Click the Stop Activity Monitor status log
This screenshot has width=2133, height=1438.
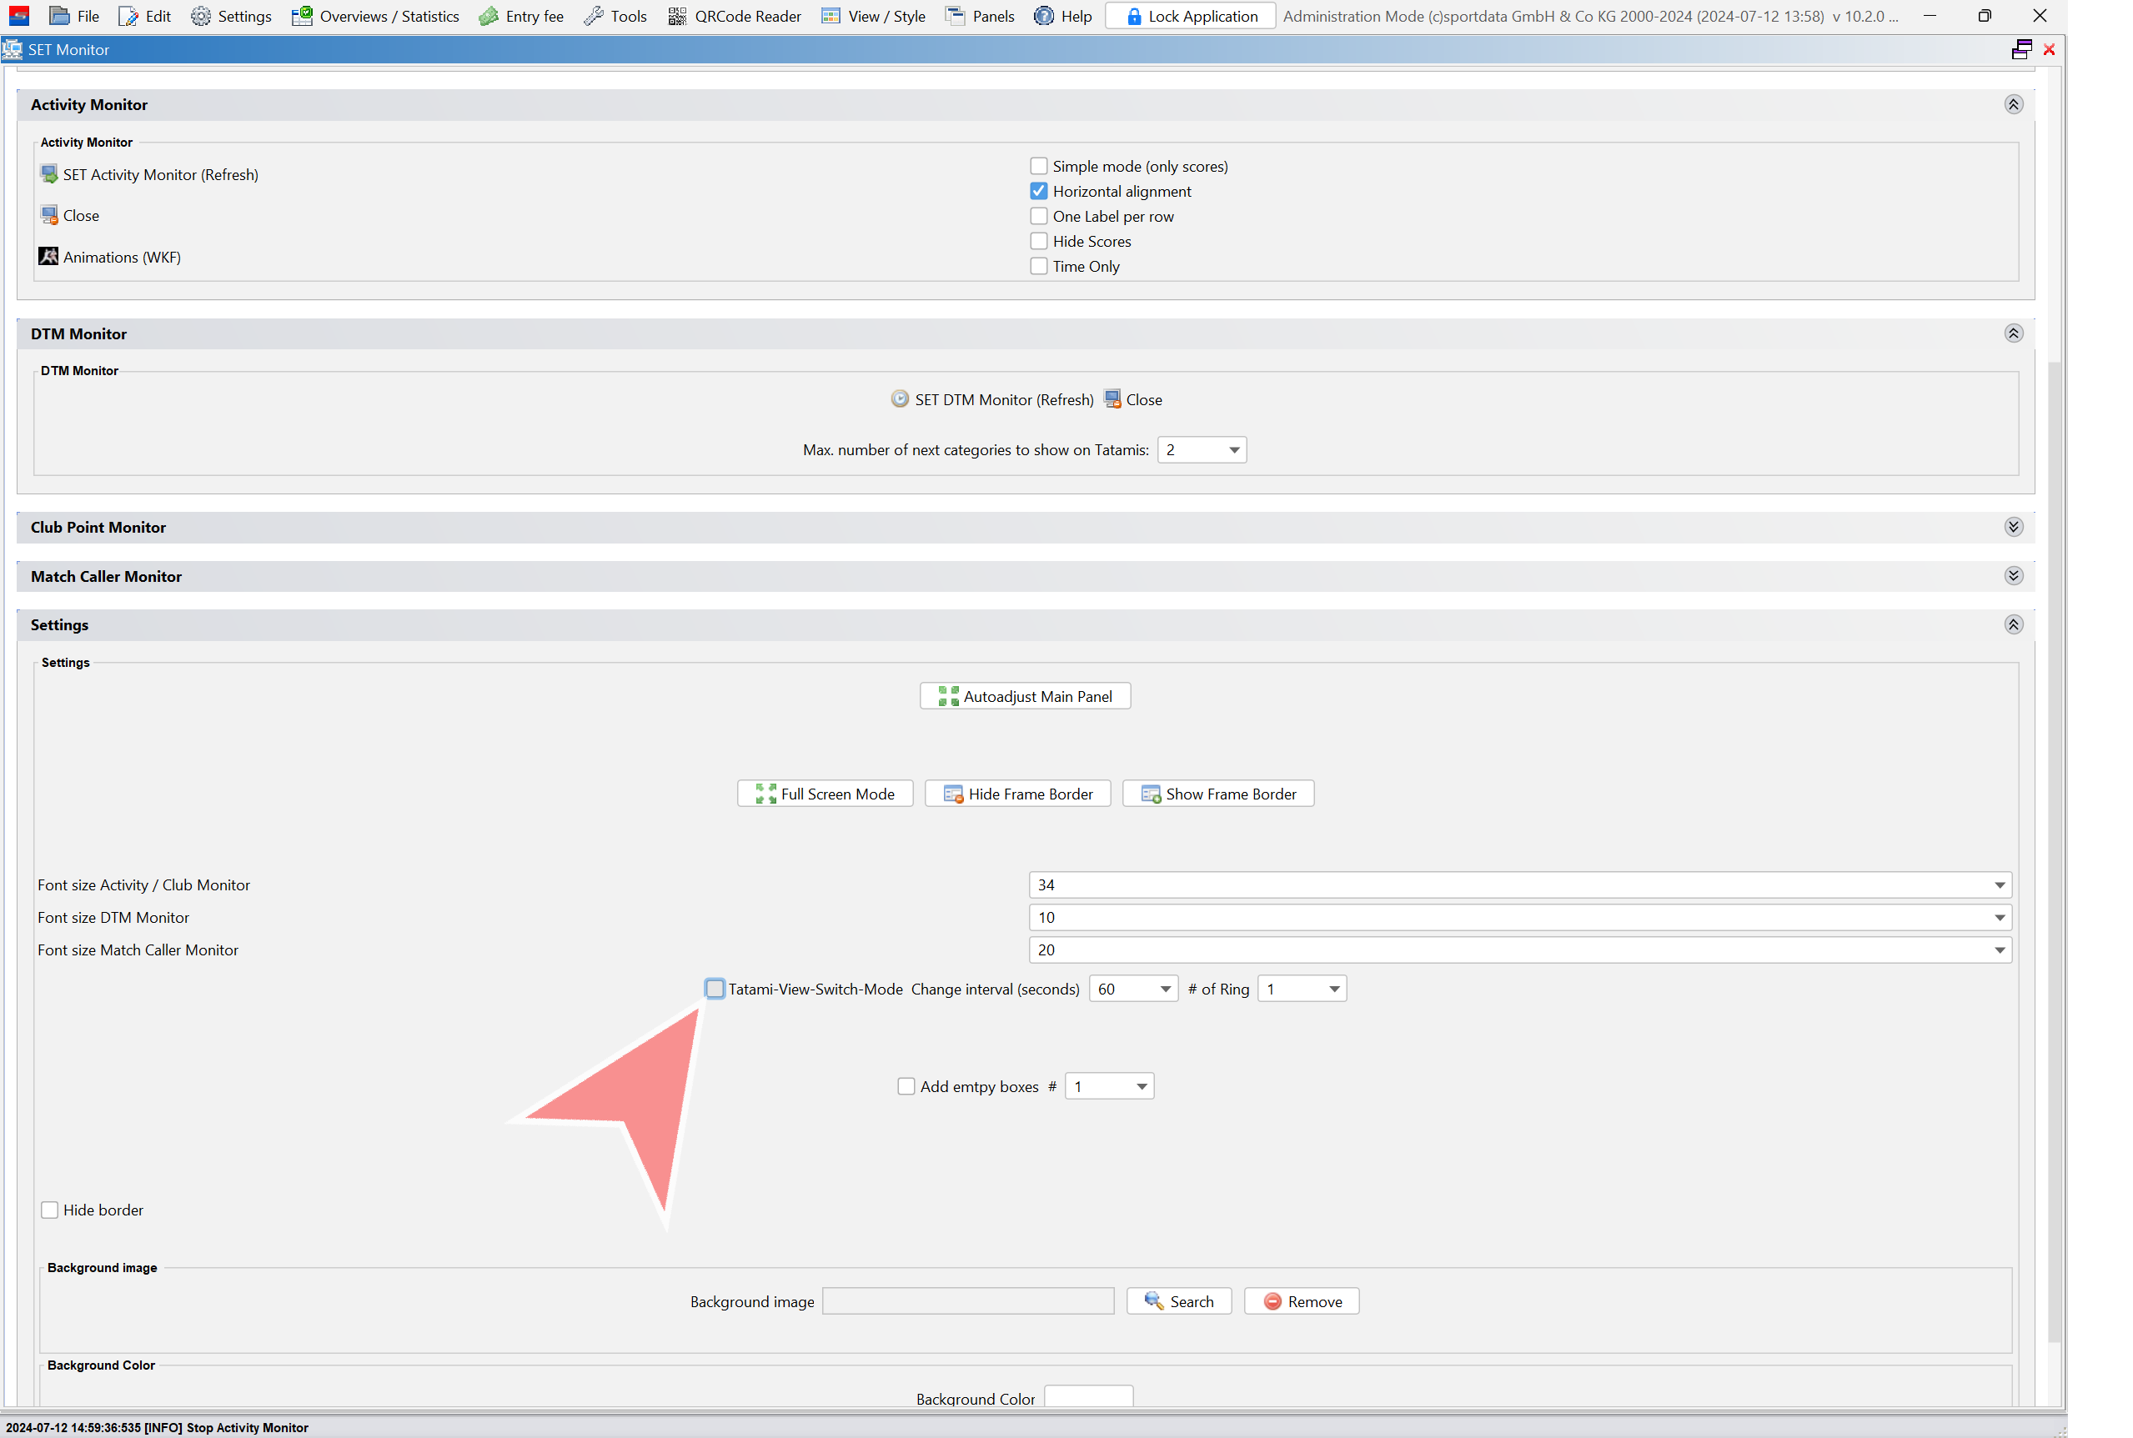tap(157, 1428)
